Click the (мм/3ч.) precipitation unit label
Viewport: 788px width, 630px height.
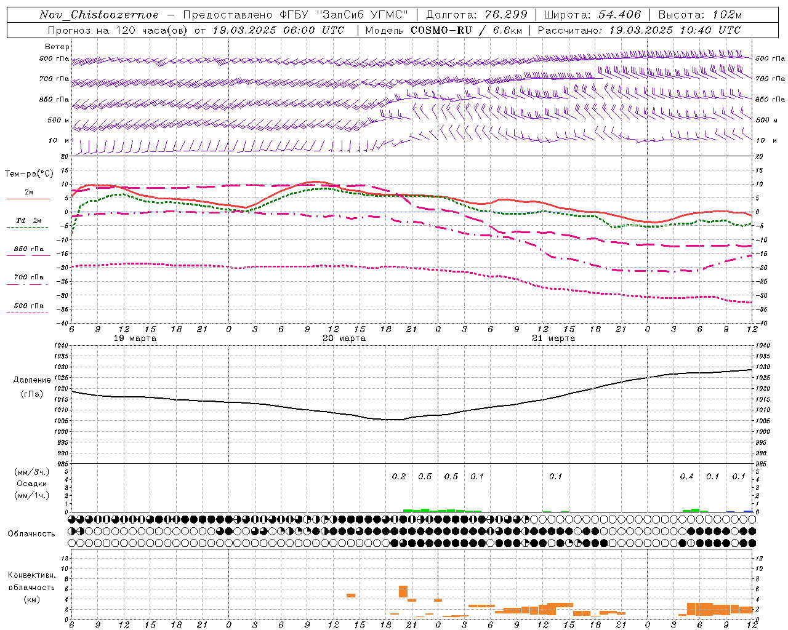pyautogui.click(x=32, y=472)
